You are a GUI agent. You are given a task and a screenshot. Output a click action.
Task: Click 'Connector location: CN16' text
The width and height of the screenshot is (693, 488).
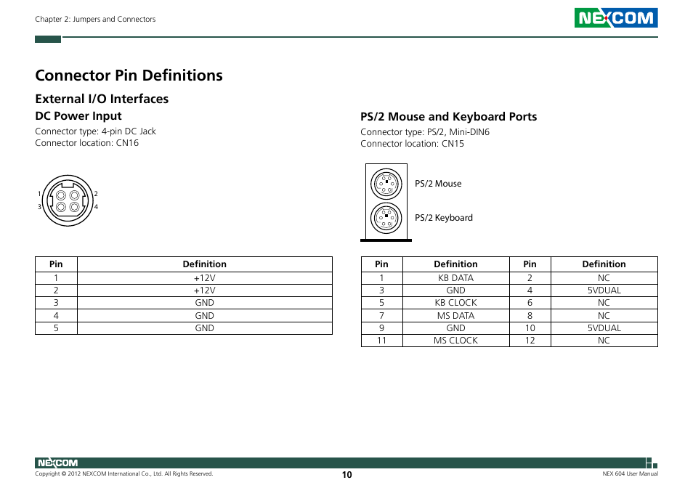tap(87, 142)
